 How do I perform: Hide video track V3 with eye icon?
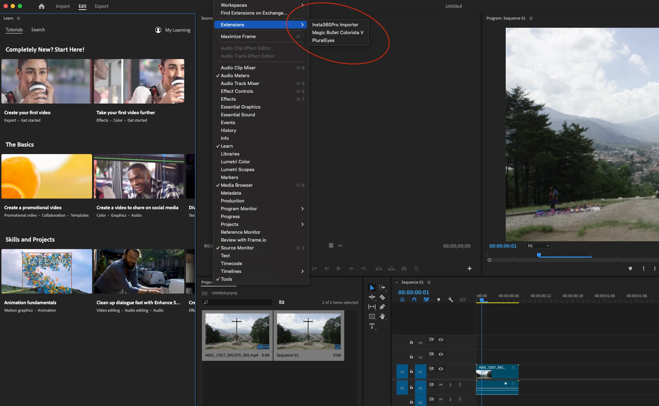441,339
